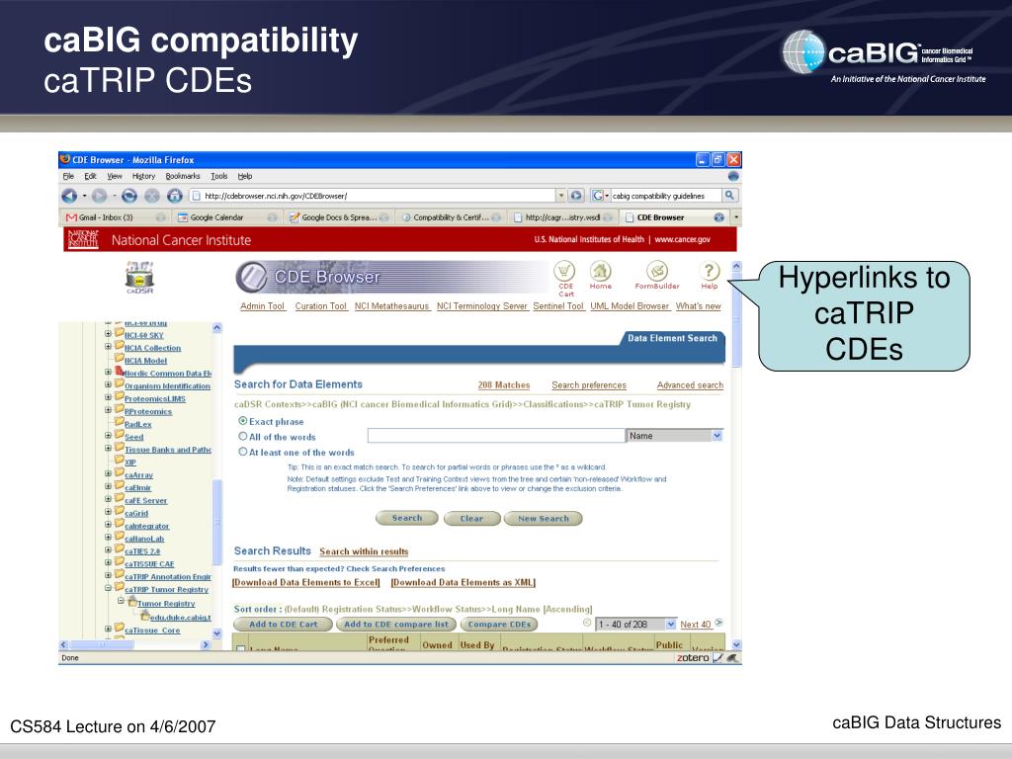Click the Firefox Back navigation button
This screenshot has height=759, width=1012.
tap(69, 196)
